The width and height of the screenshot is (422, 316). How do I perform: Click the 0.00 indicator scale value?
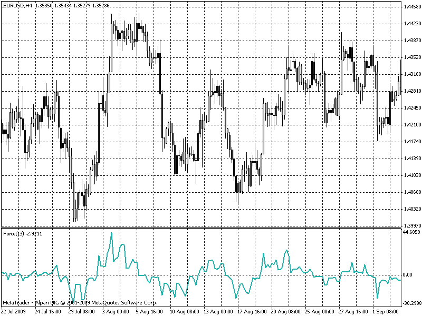click(x=407, y=274)
